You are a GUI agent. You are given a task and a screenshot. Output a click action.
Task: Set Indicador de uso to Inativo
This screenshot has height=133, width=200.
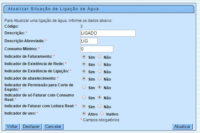(x=102, y=113)
